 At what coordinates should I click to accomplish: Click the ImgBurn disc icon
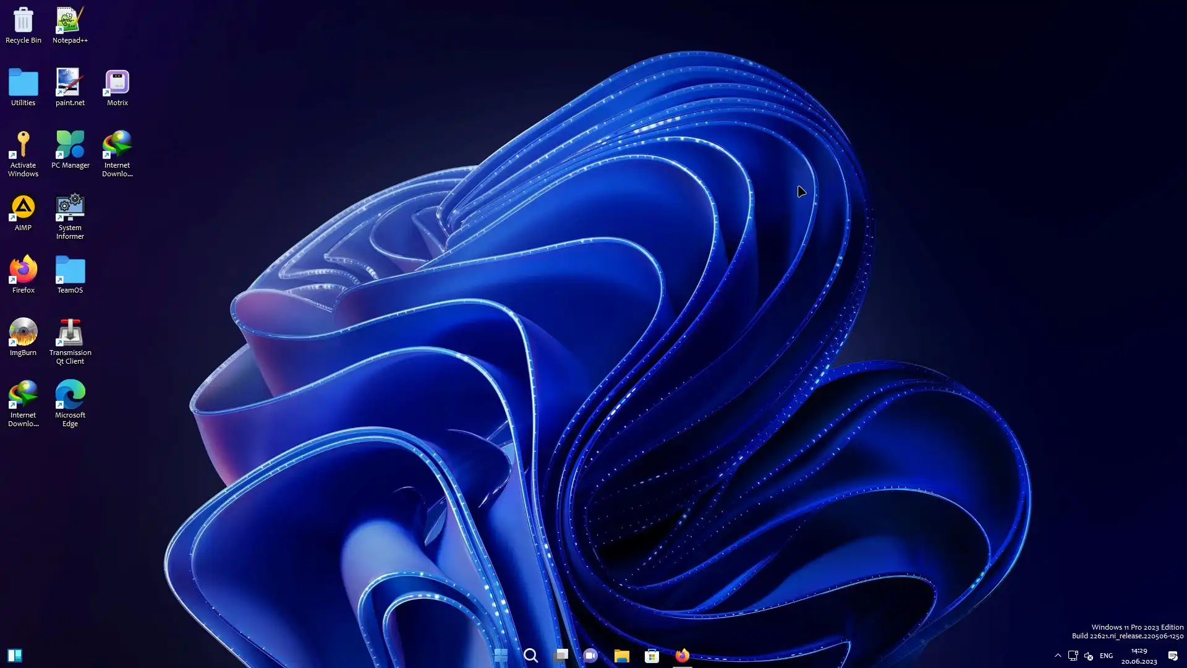pyautogui.click(x=23, y=333)
